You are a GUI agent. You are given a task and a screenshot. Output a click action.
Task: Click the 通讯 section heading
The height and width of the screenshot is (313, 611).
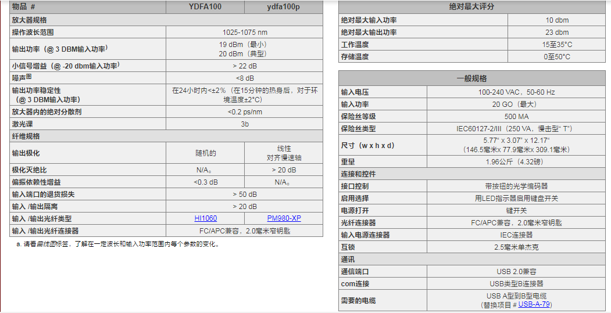[x=348, y=260]
